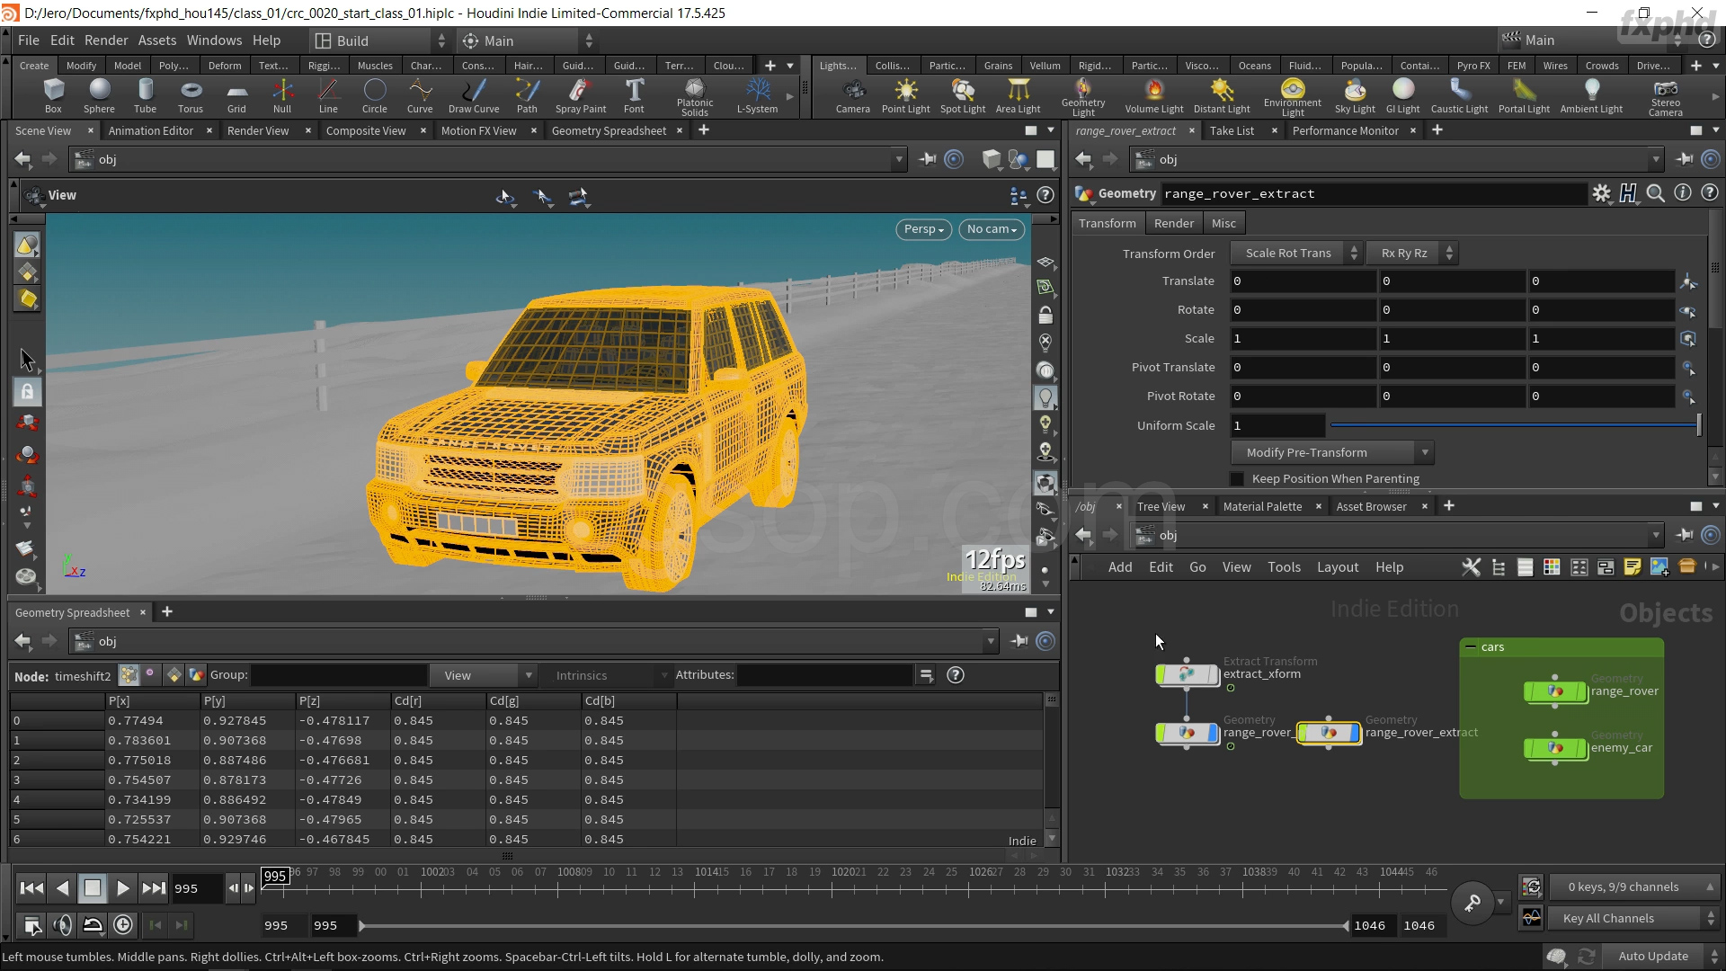Click the spreadsheet Group input field
The image size is (1726, 971).
[339, 675]
